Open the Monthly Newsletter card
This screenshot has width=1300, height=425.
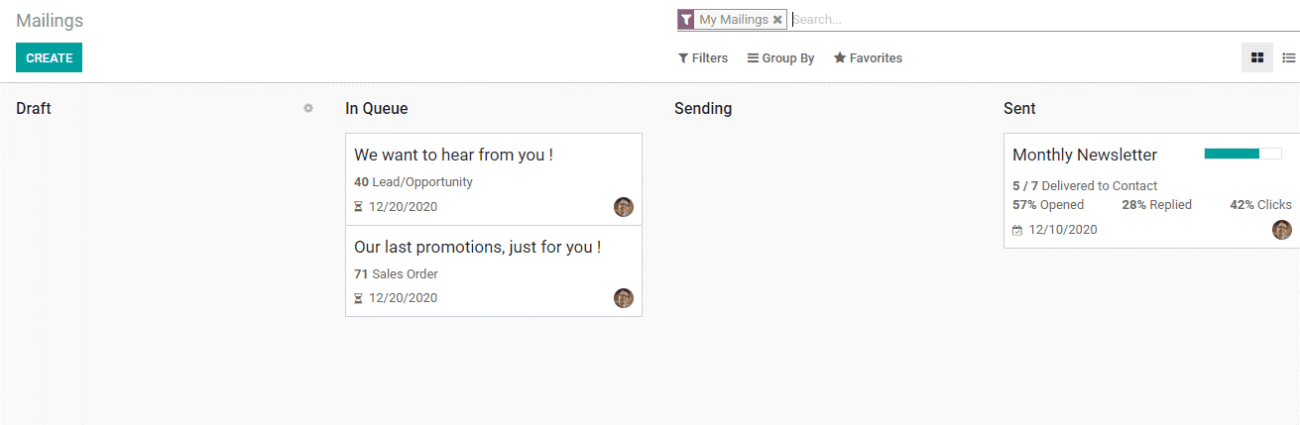pyautogui.click(x=1151, y=191)
